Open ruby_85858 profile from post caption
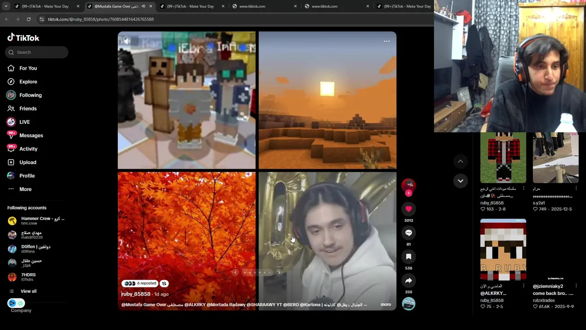The height and width of the screenshot is (330, 586). (136, 294)
